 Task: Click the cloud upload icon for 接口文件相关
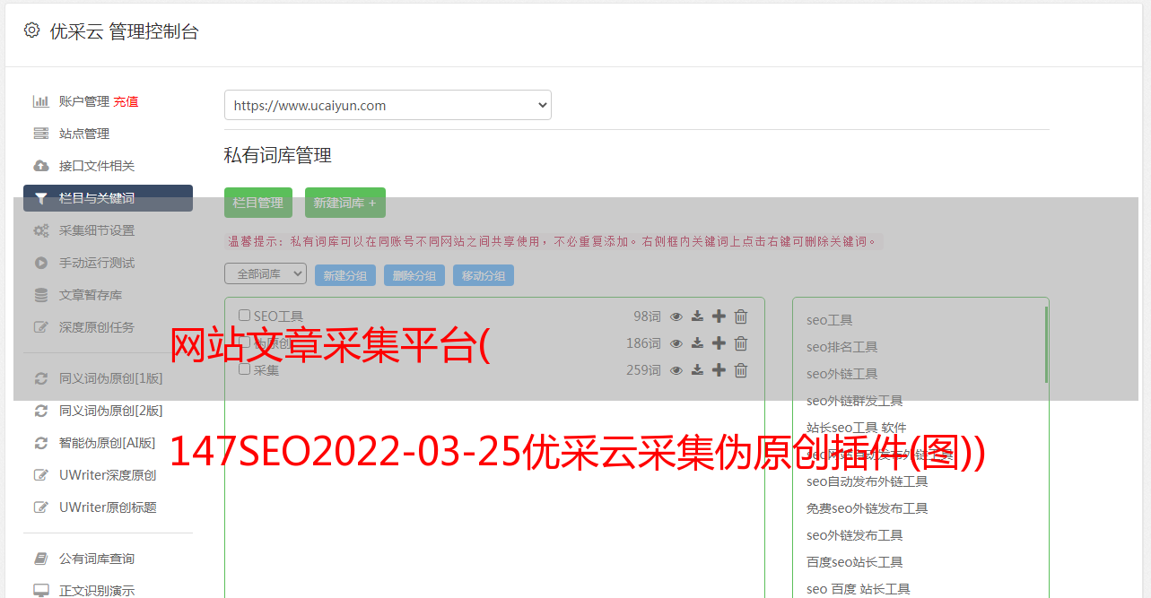41,166
